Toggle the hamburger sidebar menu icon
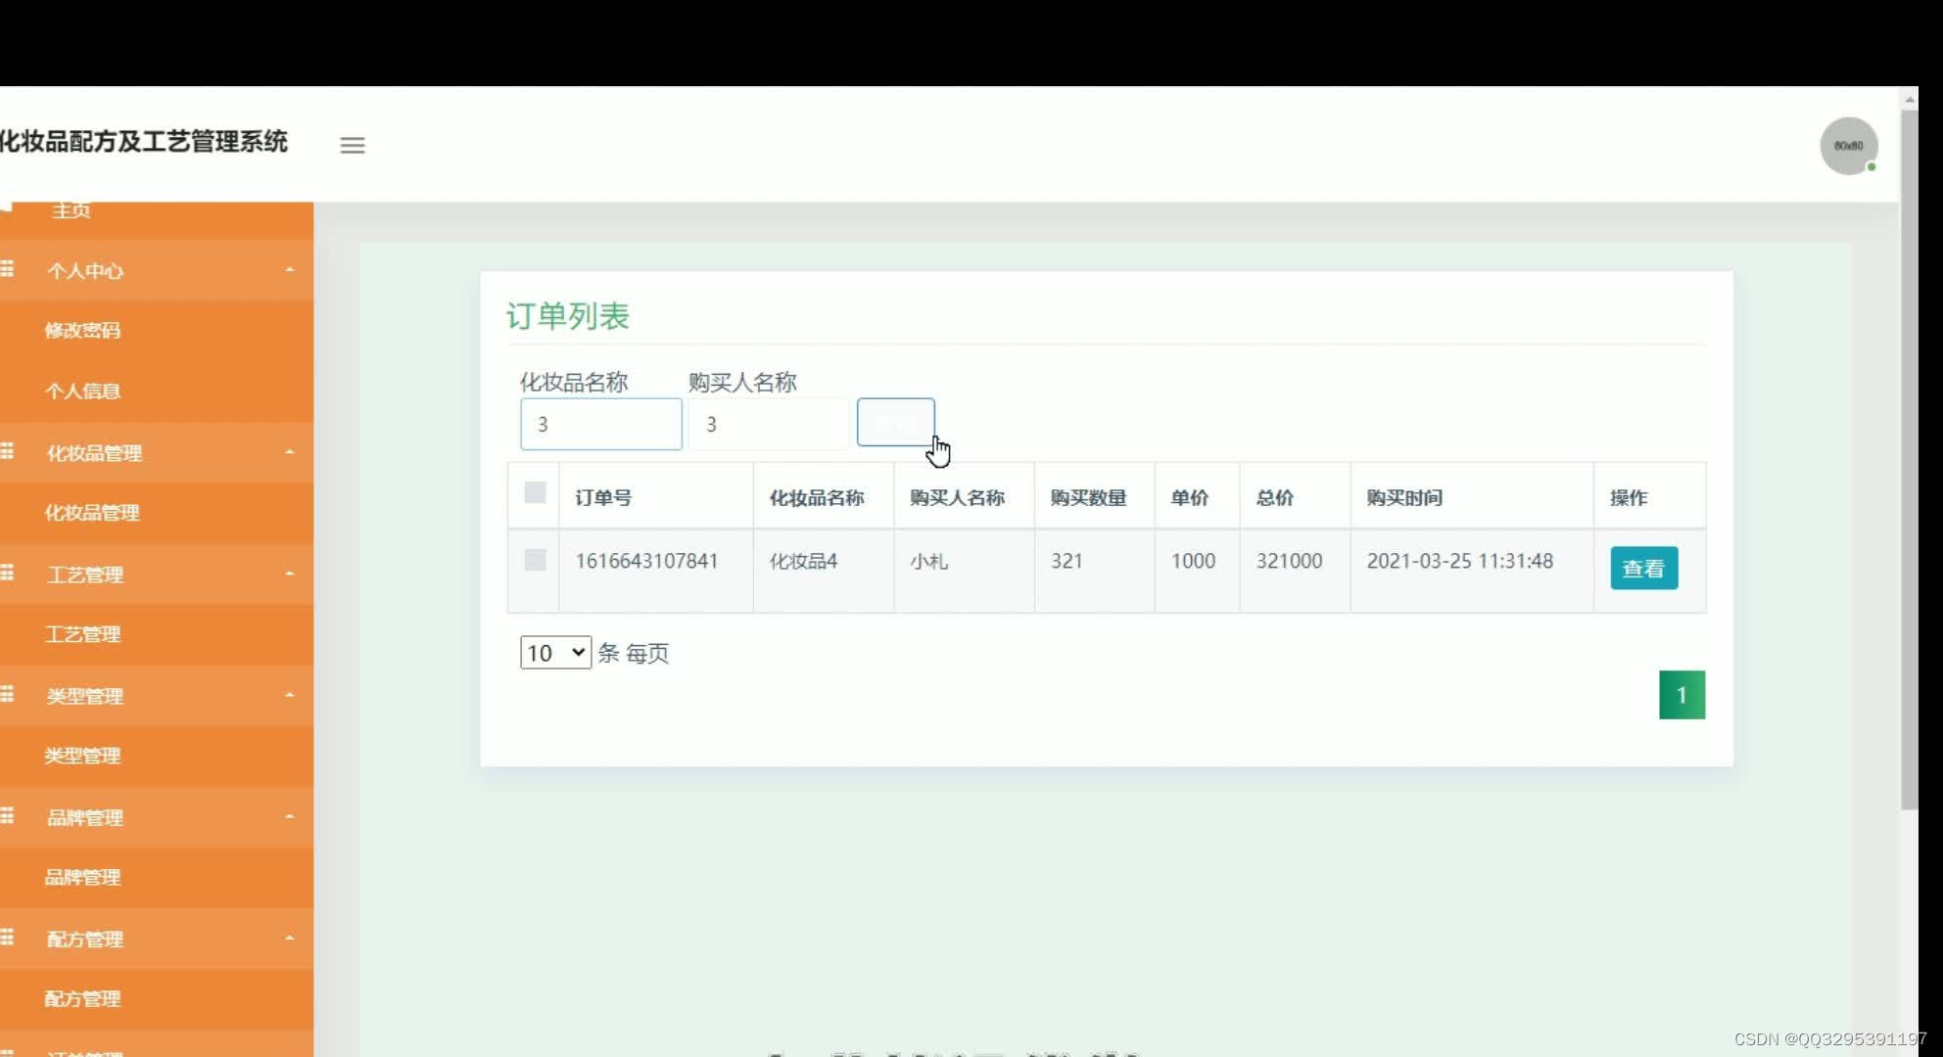This screenshot has width=1943, height=1057. (x=353, y=145)
